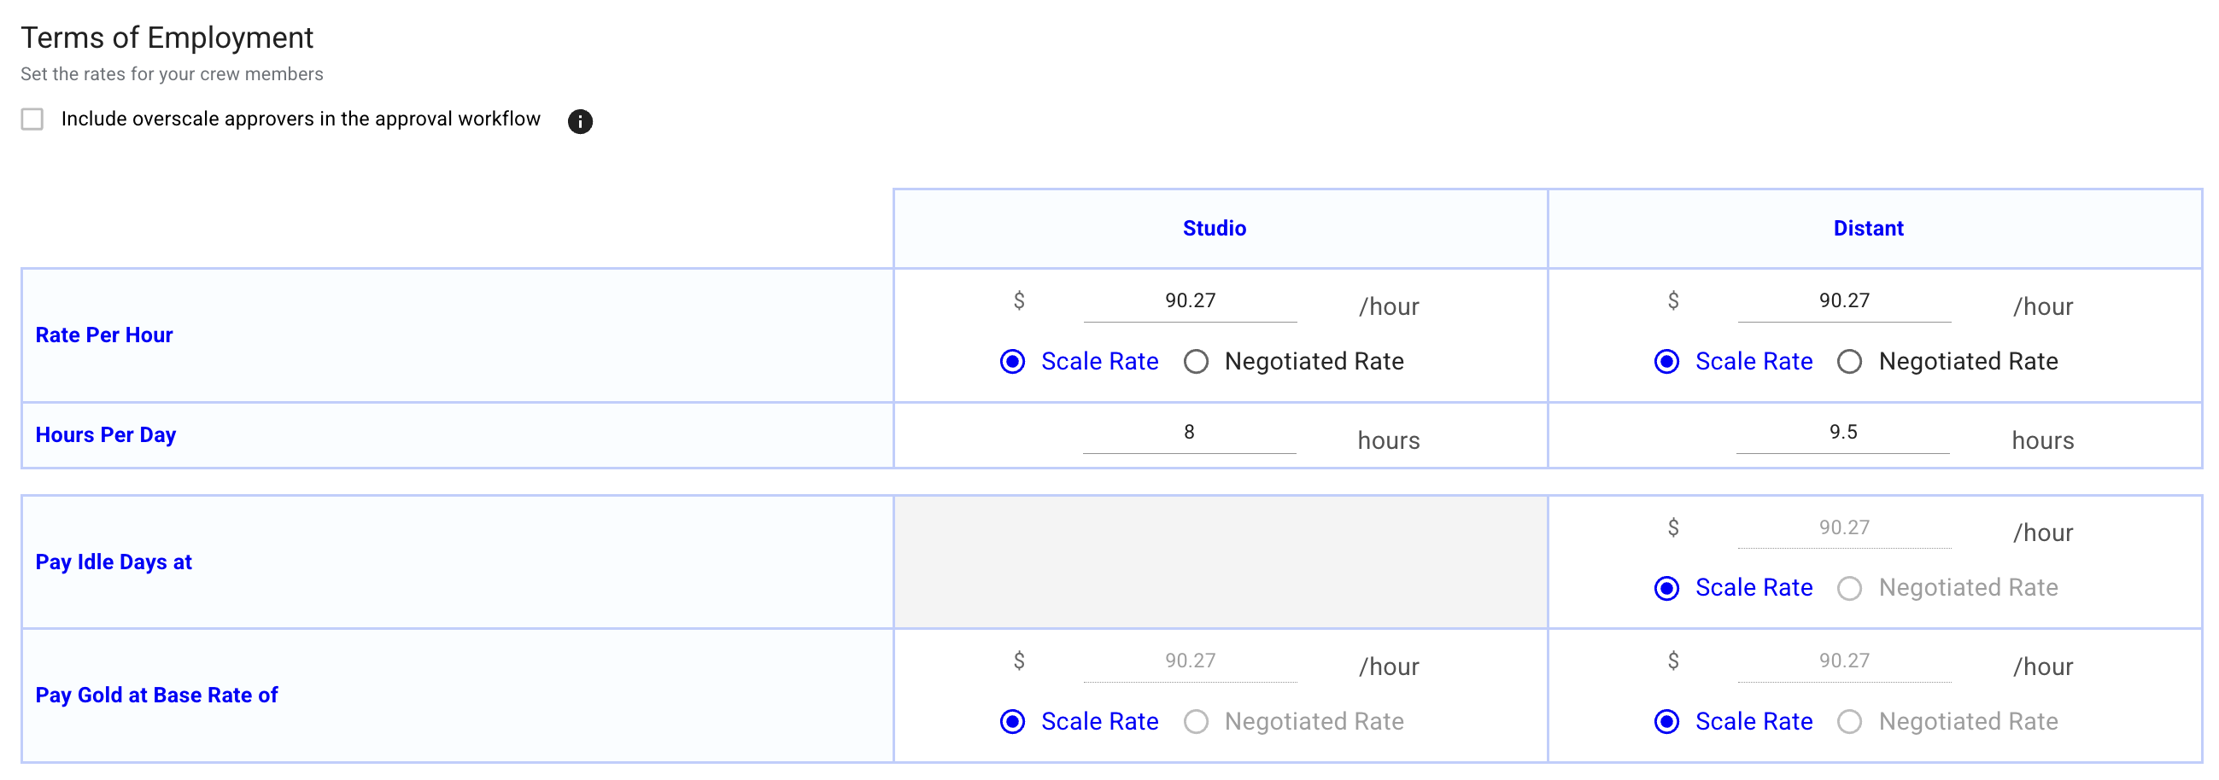Click Studio Rate Per Hour amount field
The width and height of the screenshot is (2219, 780).
pos(1190,301)
